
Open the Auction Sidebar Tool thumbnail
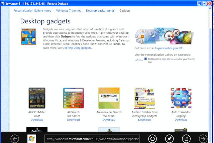point(144,98)
